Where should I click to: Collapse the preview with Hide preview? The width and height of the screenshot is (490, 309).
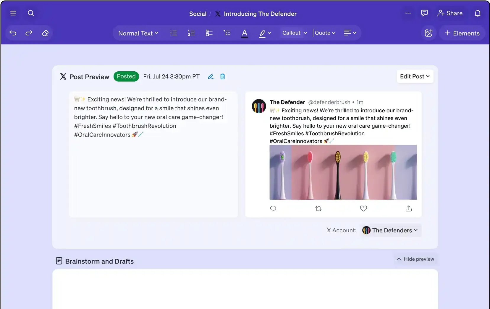(x=415, y=259)
